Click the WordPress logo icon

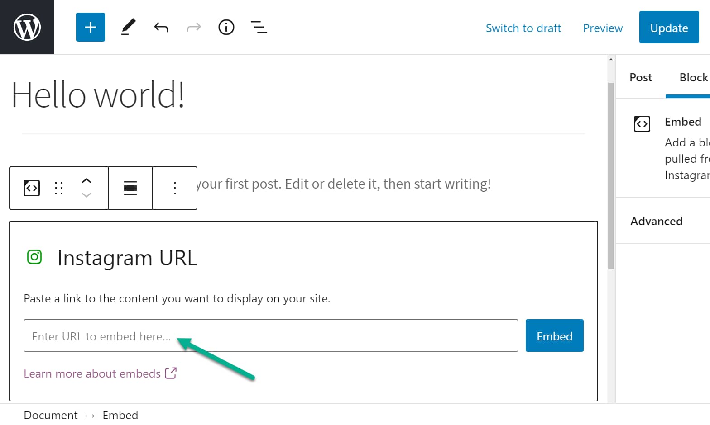(x=27, y=27)
